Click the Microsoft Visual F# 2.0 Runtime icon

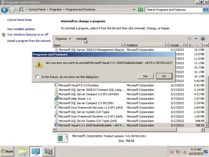point(56,85)
